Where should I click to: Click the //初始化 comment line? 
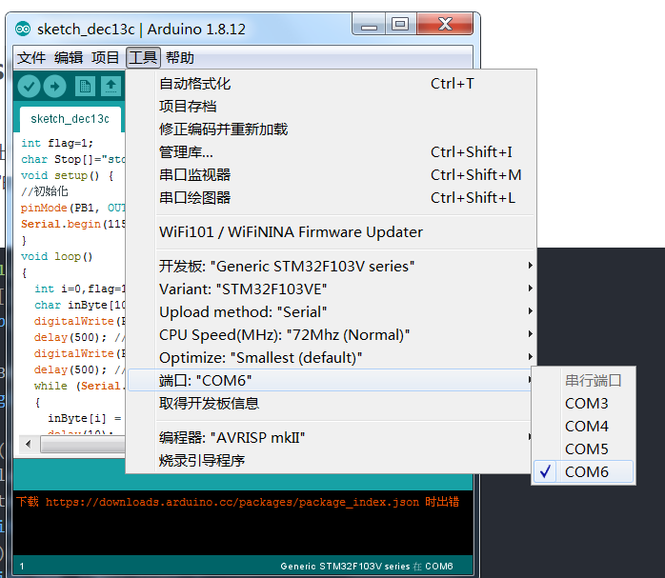coord(45,191)
